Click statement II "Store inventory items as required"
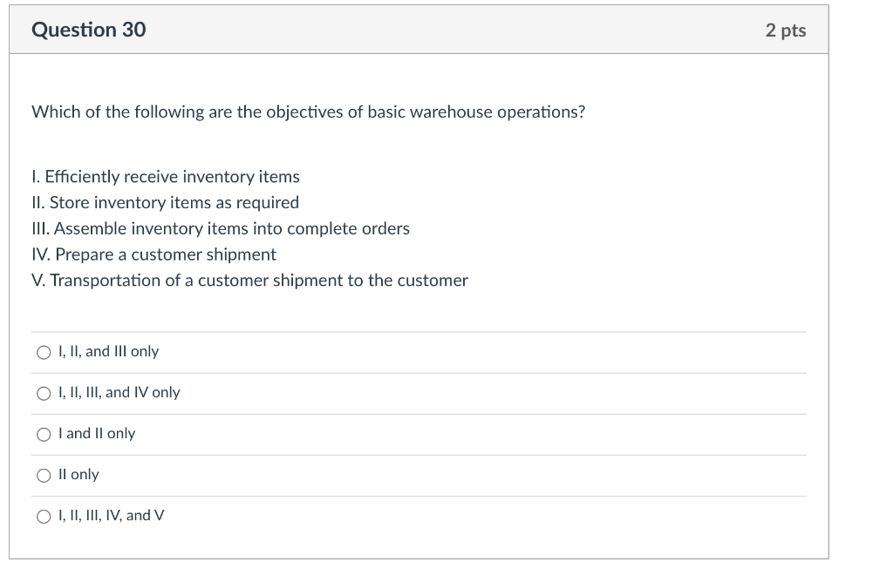The width and height of the screenshot is (893, 569). pyautogui.click(x=166, y=203)
